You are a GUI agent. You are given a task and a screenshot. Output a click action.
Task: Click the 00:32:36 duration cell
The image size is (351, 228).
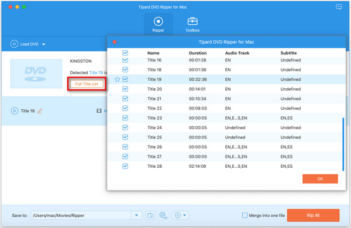pos(198,80)
